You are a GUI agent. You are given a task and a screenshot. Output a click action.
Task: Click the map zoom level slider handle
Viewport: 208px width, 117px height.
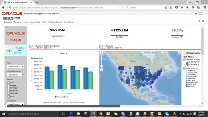point(102,66)
